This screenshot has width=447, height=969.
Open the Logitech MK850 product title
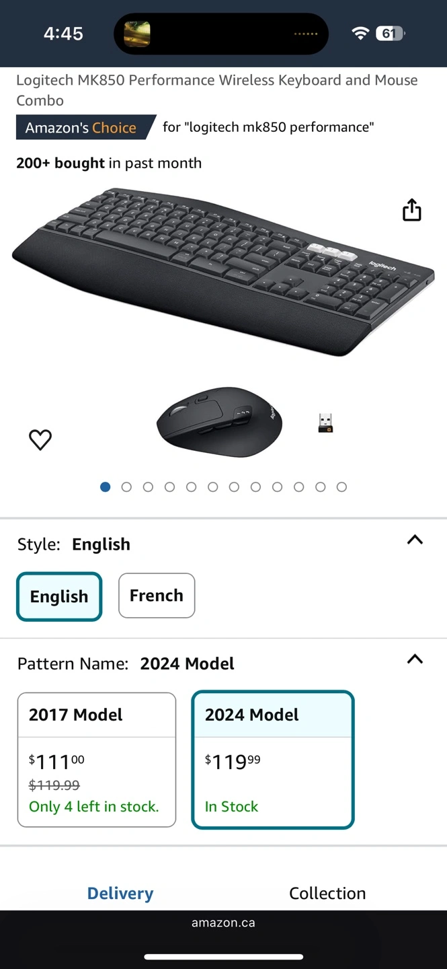tap(217, 90)
